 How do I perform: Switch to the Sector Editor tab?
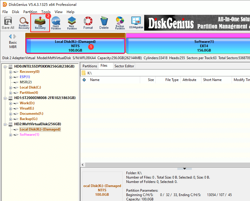[124, 66]
